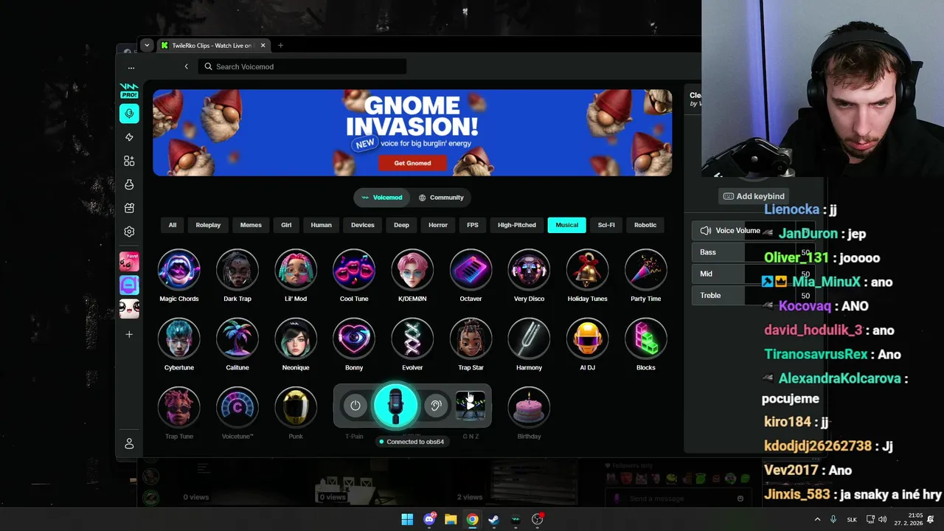The height and width of the screenshot is (531, 944).
Task: Select the Holiday Tunes voice
Action: (587, 270)
